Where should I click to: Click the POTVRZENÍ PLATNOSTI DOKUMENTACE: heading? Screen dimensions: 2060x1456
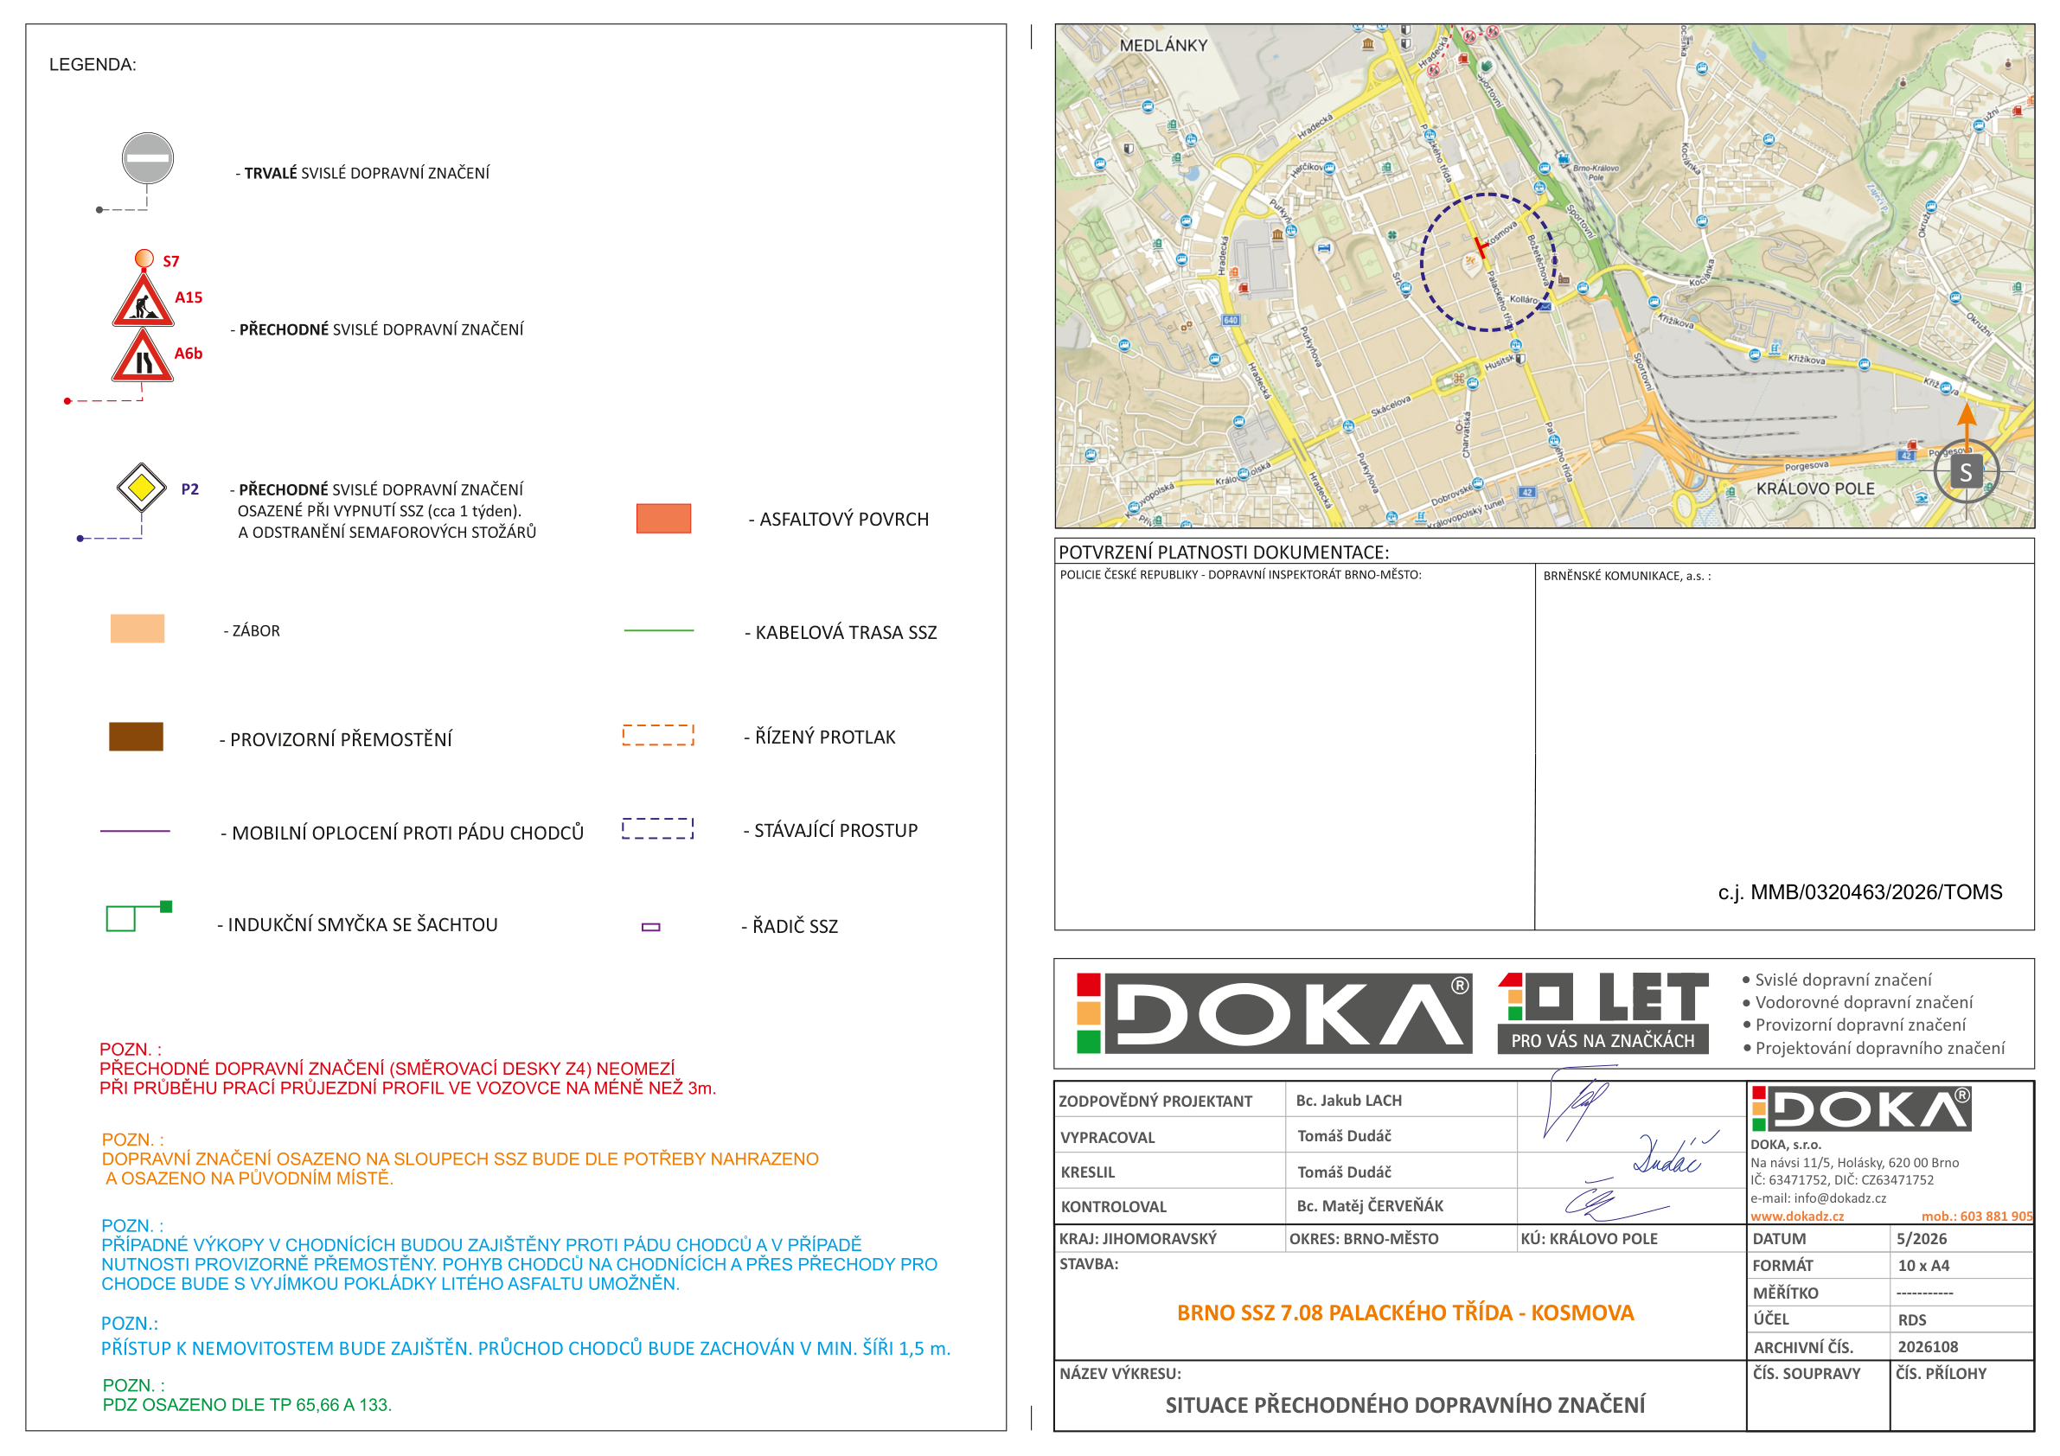1223,552
